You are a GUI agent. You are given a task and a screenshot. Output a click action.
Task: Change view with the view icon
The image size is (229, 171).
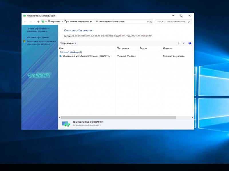[x=178, y=43]
